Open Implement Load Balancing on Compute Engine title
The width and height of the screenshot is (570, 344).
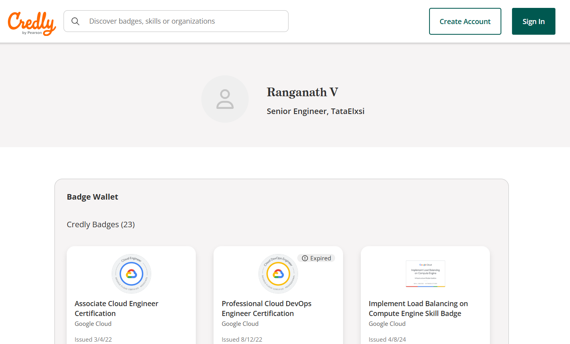click(418, 308)
